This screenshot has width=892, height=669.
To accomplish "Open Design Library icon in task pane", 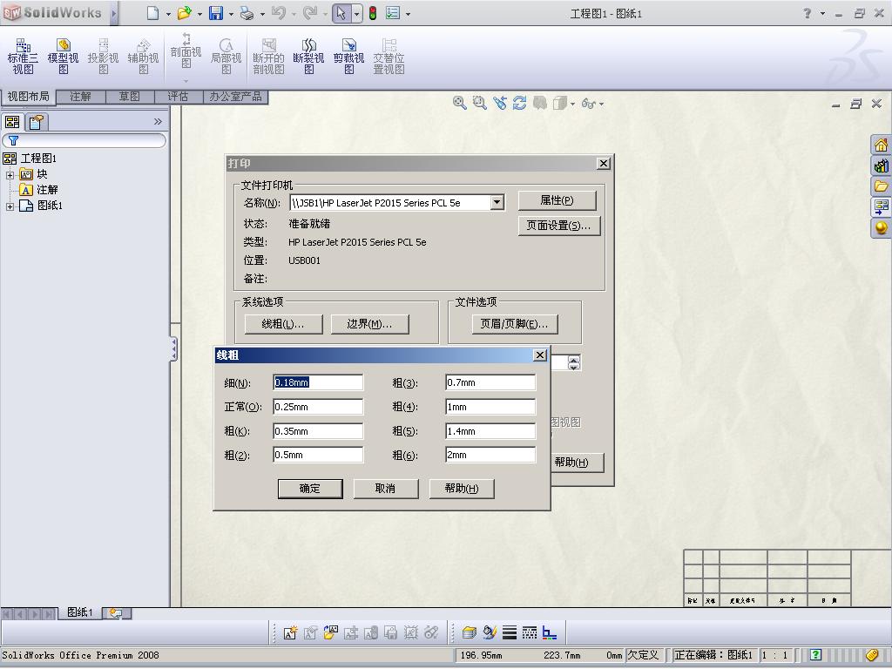I will 882,166.
